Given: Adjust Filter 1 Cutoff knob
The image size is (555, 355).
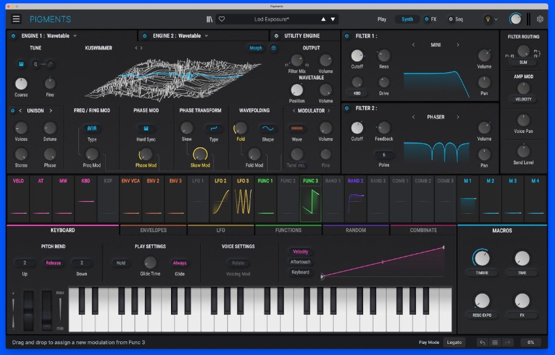Looking at the screenshot, I should [357, 55].
